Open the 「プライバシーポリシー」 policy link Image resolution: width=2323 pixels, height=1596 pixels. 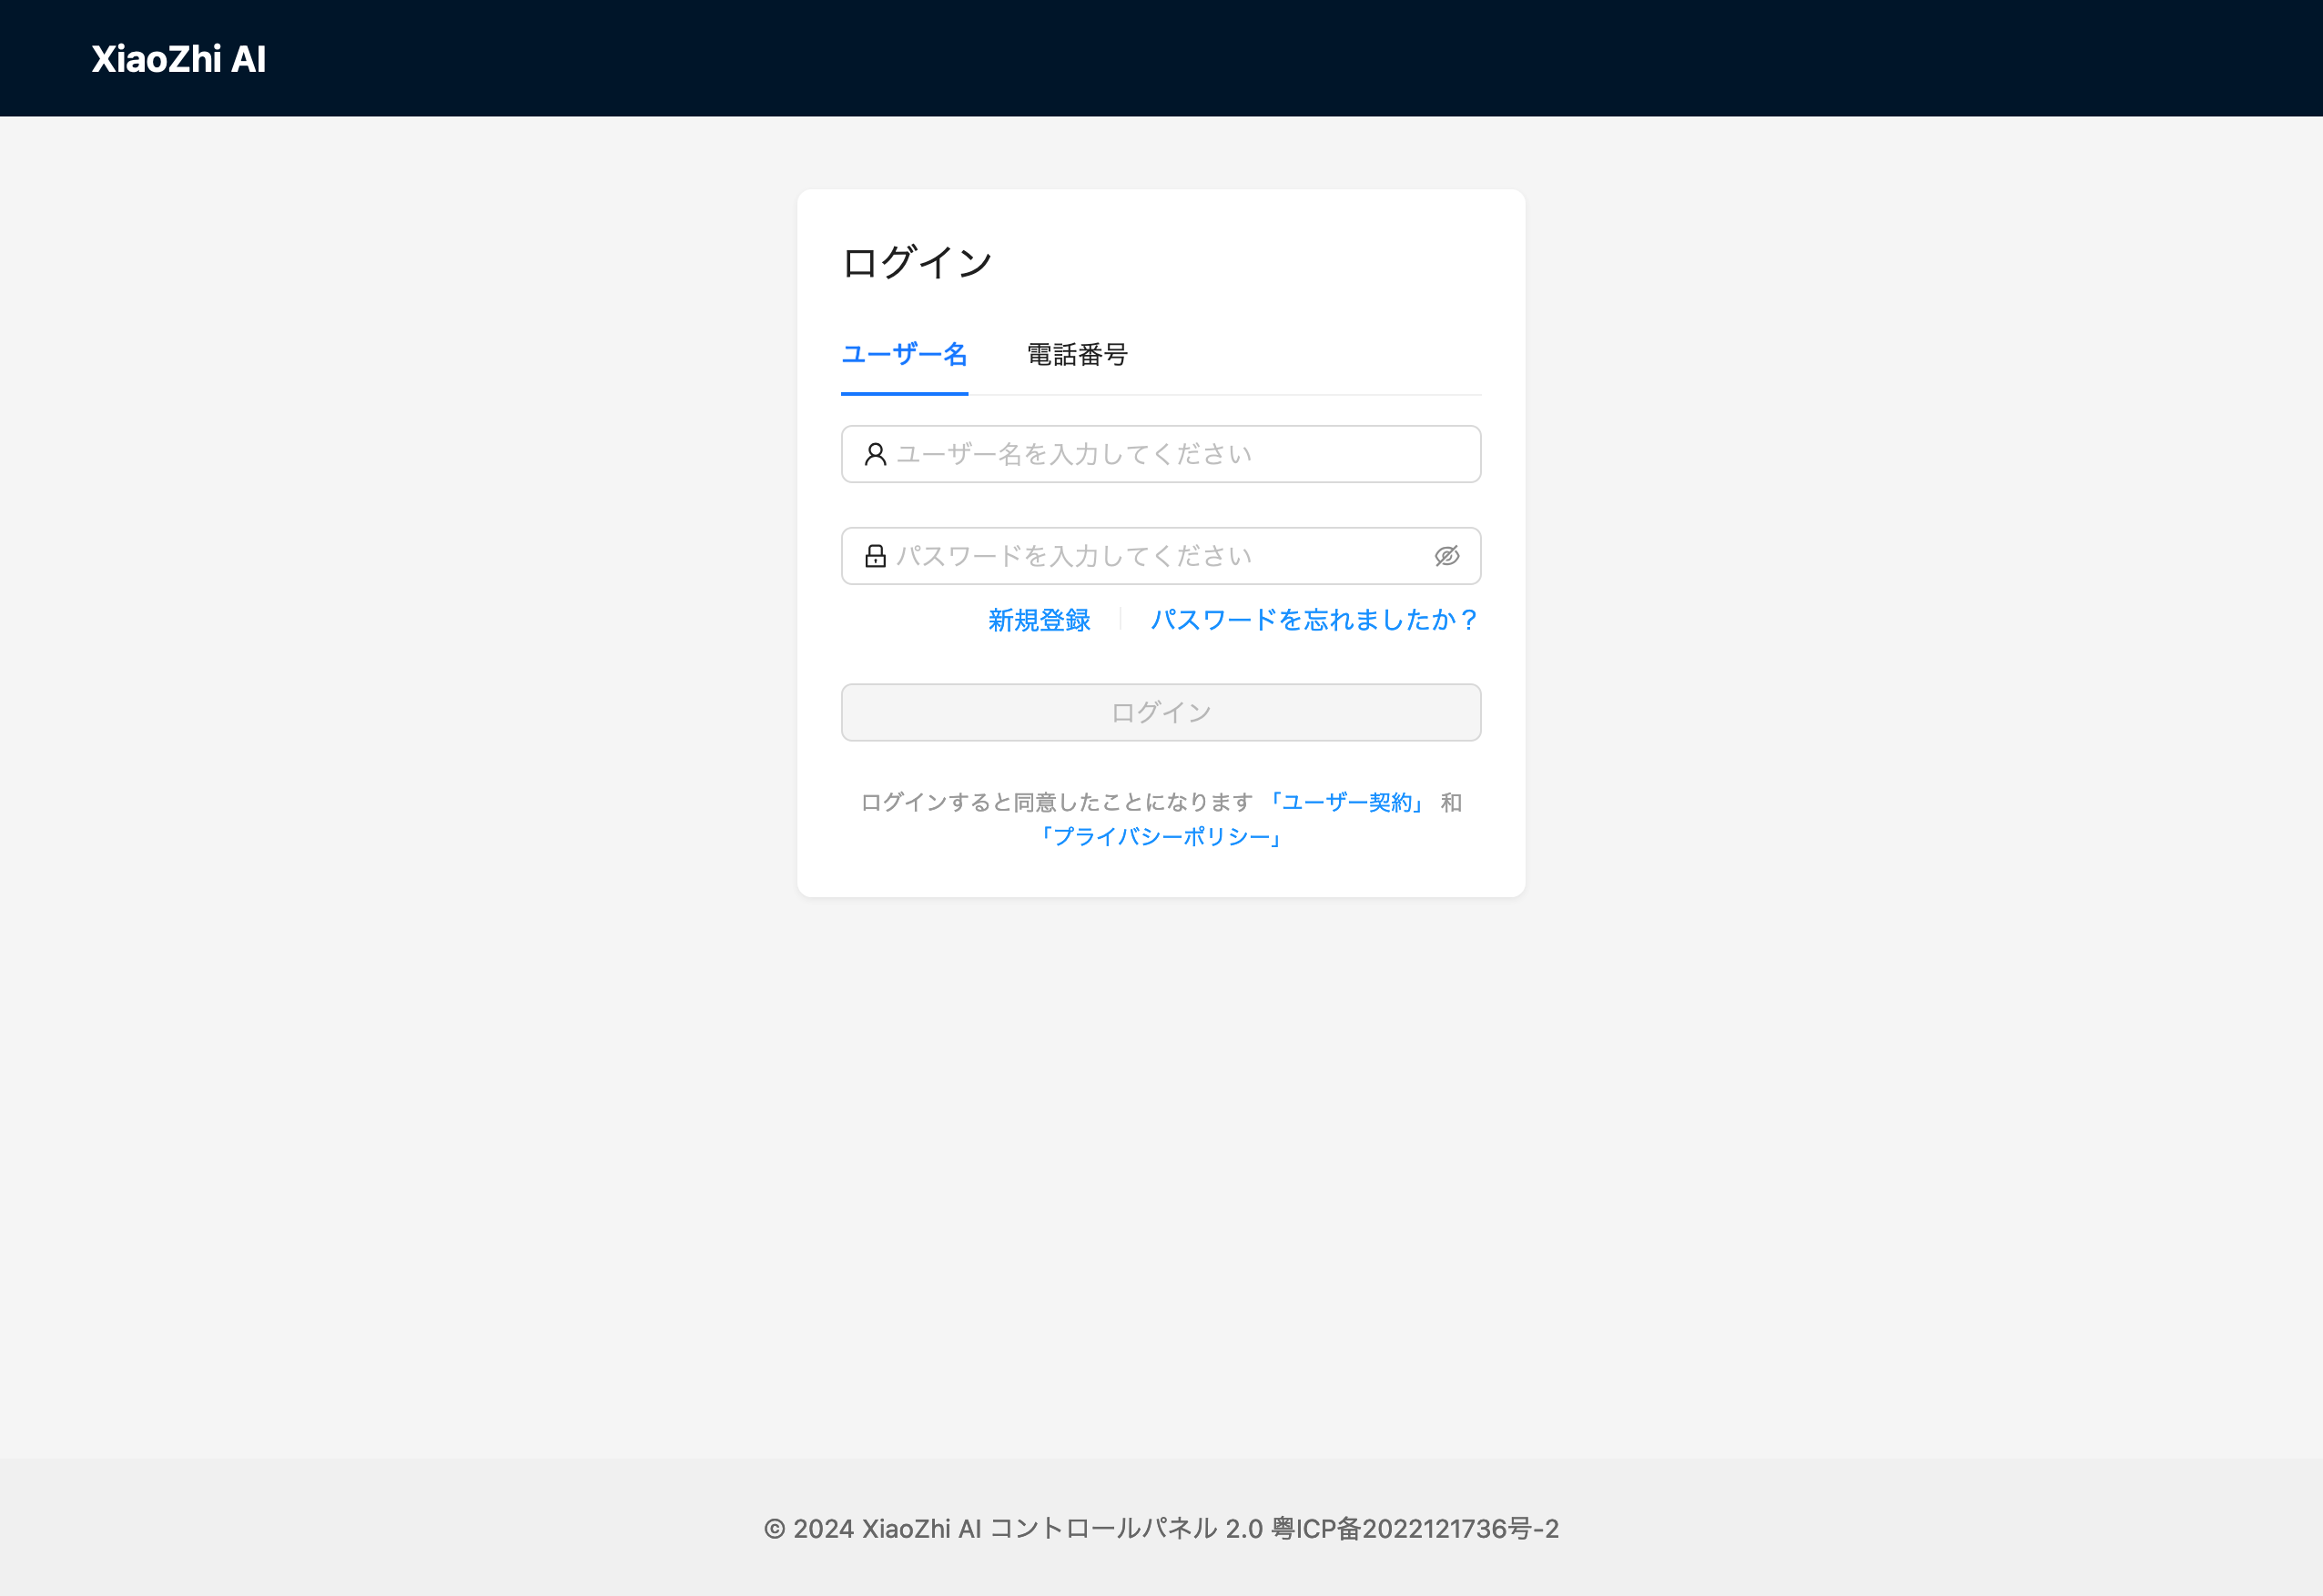[x=1161, y=836]
